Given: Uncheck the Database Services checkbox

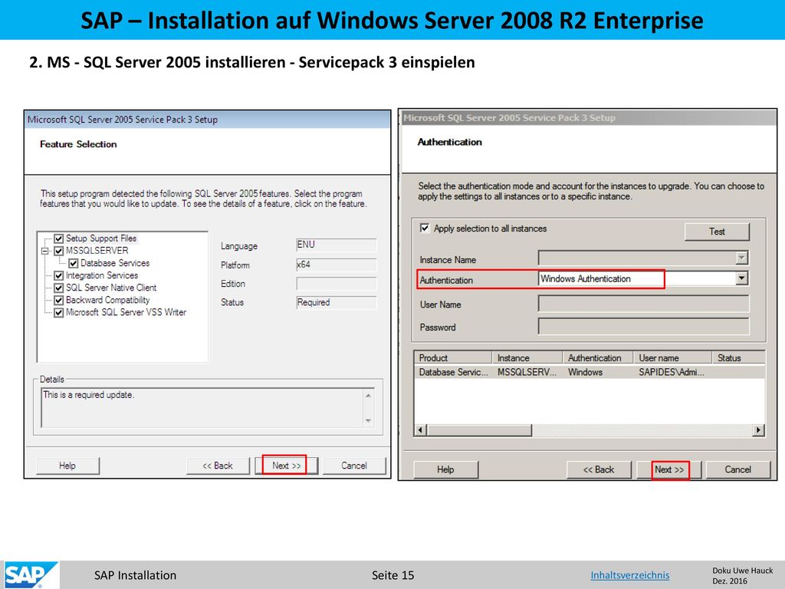Looking at the screenshot, I should point(73,264).
